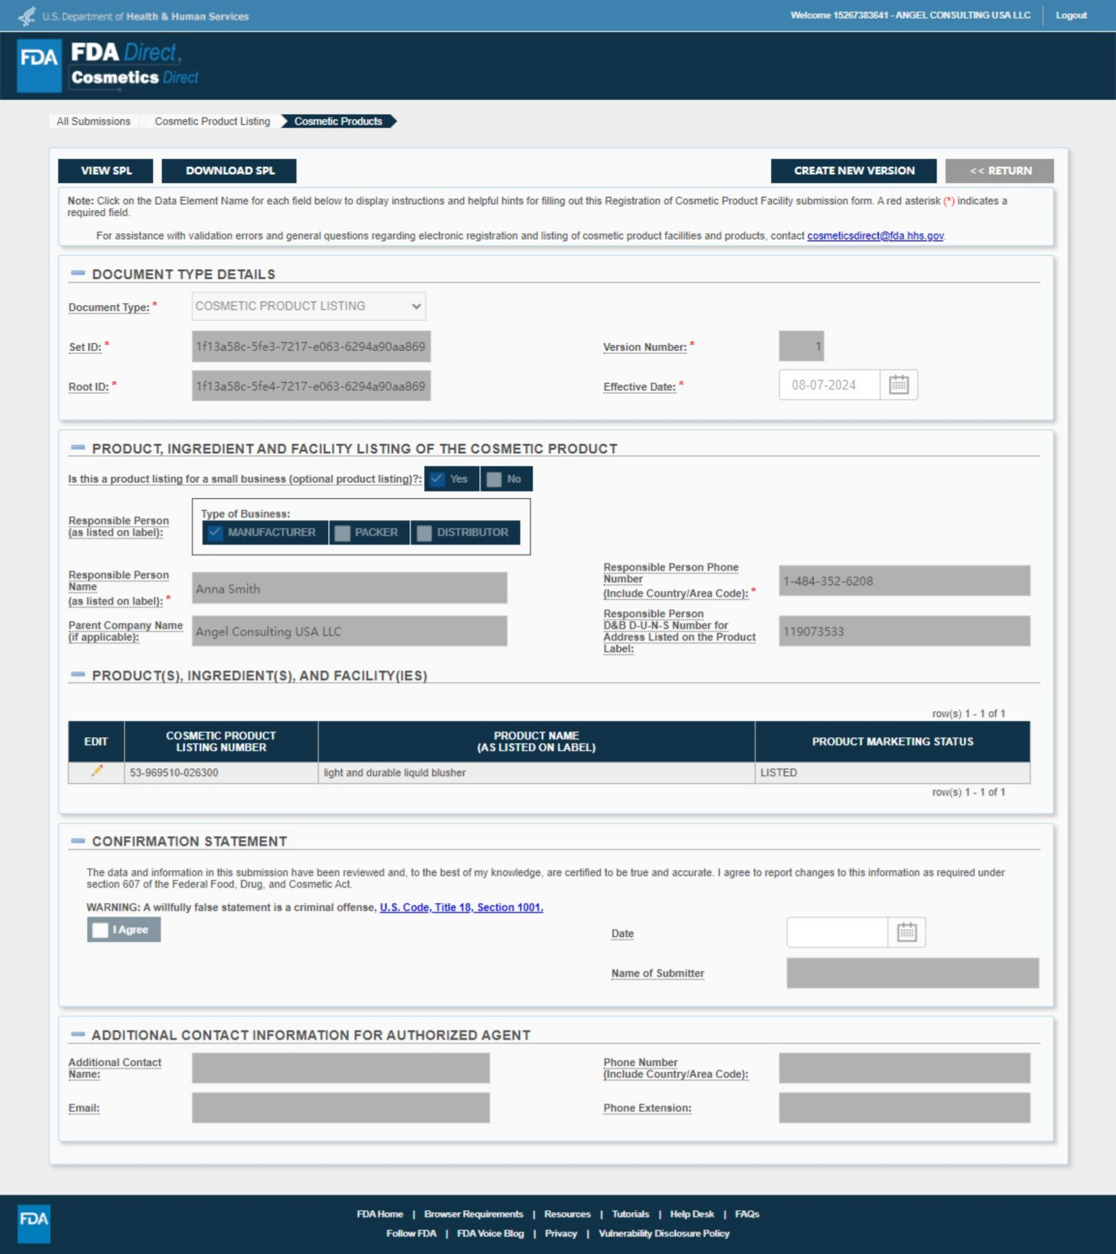This screenshot has width=1116, height=1254.
Task: Check the I Agree checkbox
Action: 101,929
